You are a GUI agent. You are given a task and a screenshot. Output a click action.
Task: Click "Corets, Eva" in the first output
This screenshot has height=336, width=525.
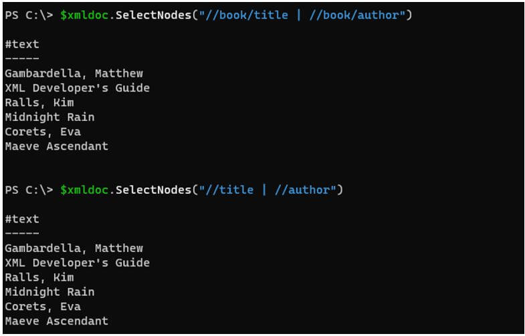[42, 132]
